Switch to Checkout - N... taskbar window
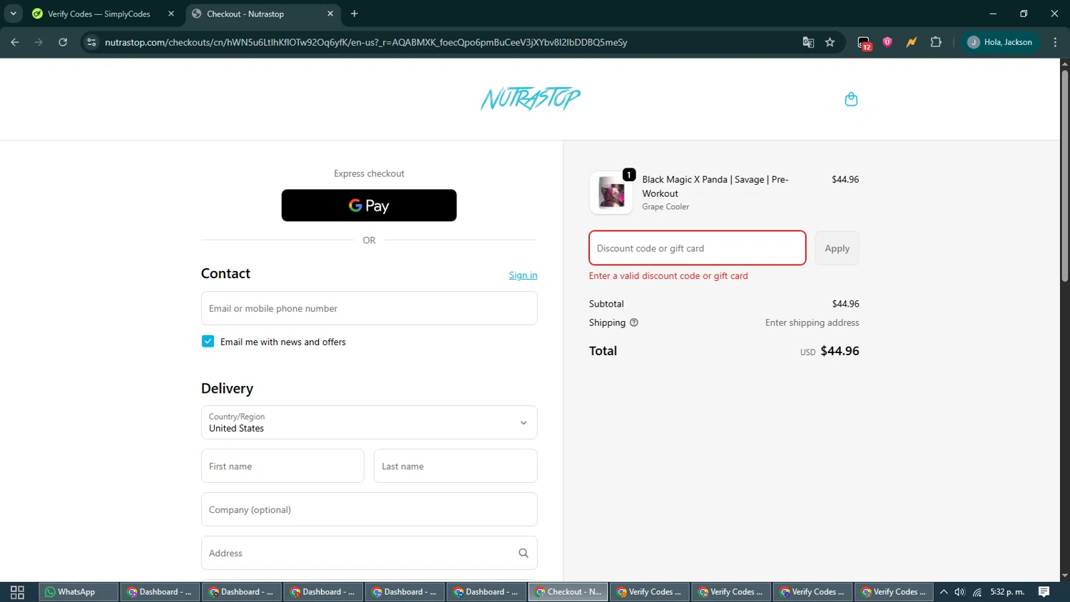The image size is (1070, 602). tap(568, 592)
